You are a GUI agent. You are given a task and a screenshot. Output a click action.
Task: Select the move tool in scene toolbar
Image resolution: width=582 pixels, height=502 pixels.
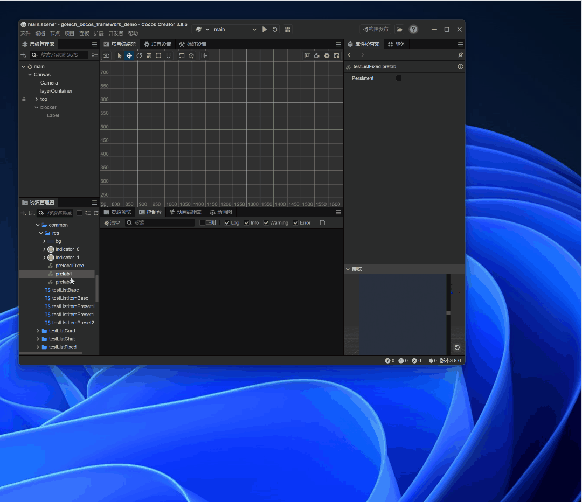129,55
